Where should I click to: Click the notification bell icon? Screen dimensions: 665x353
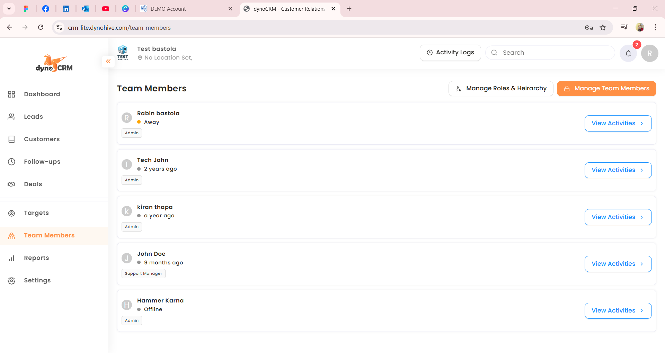628,53
